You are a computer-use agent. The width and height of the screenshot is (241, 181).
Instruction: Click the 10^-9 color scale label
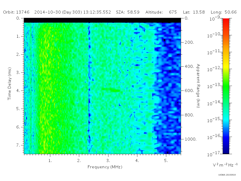coord(215,18)
